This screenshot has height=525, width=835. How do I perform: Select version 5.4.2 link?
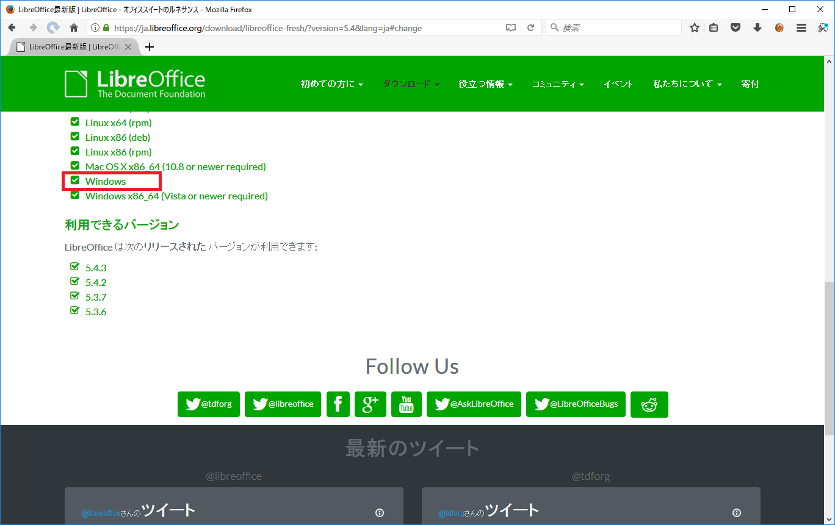click(96, 282)
